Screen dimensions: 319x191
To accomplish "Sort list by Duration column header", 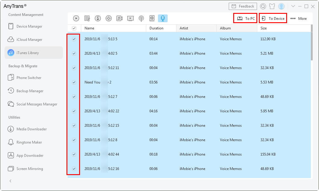I will [x=156, y=28].
